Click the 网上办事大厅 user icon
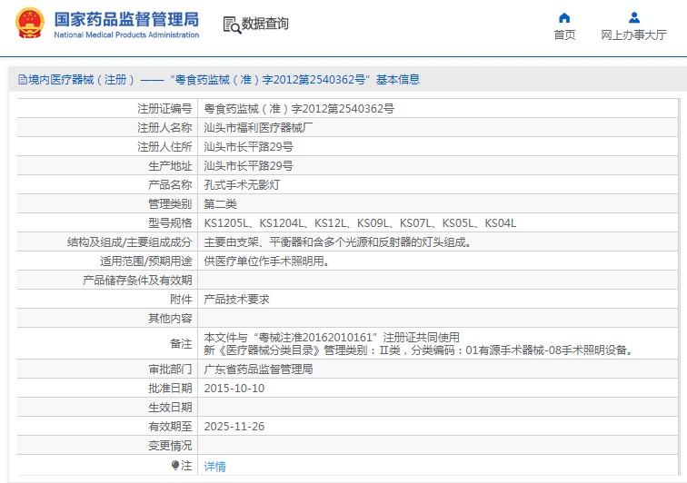The height and width of the screenshot is (483, 687). [x=633, y=17]
